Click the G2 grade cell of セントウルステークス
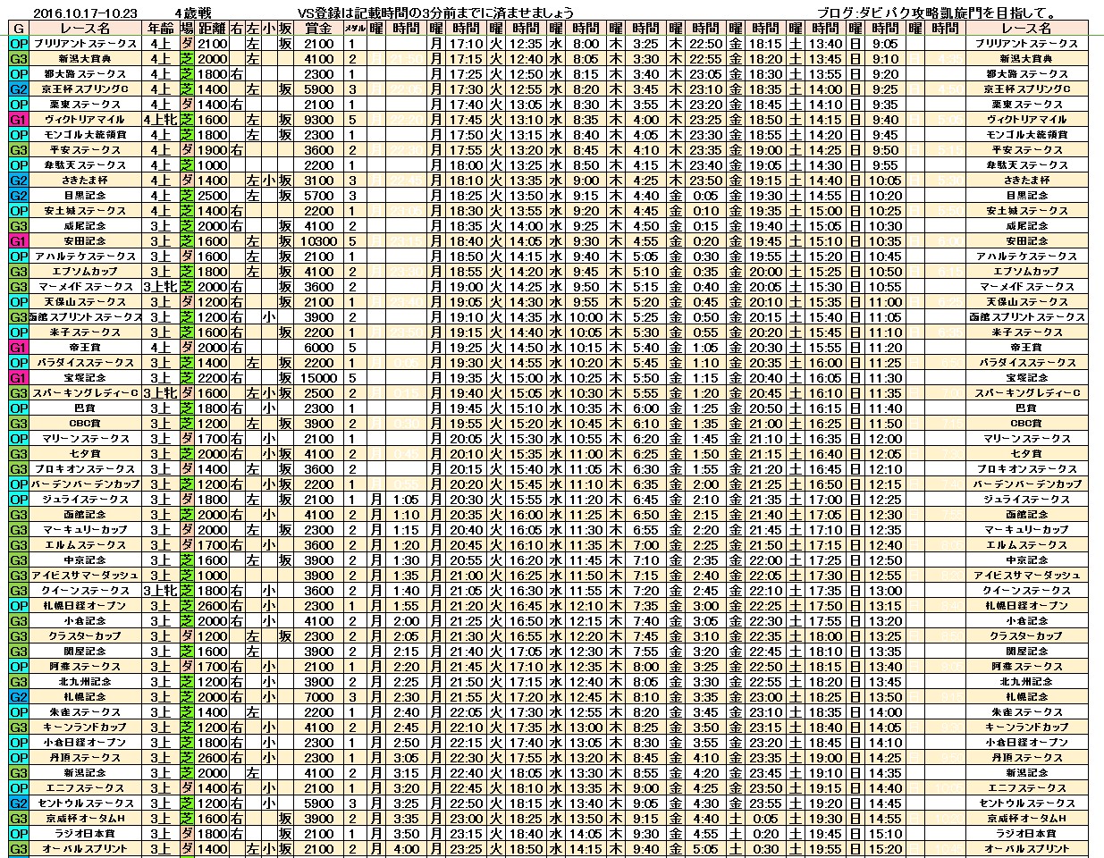The height and width of the screenshot is (858, 1104). pos(19,803)
